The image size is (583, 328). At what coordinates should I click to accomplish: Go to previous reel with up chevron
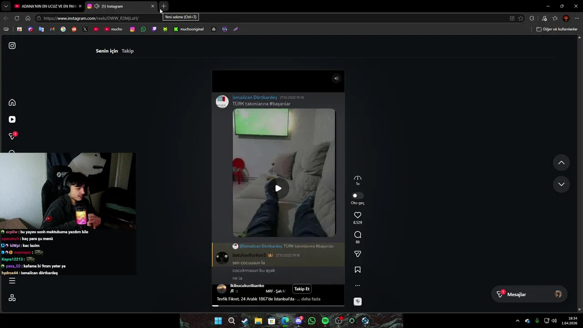(561, 163)
